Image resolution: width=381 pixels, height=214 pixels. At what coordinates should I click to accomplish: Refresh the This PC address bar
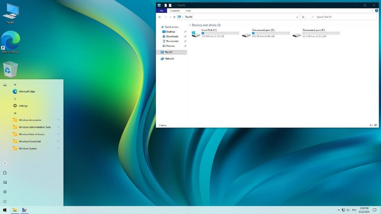(x=303, y=17)
